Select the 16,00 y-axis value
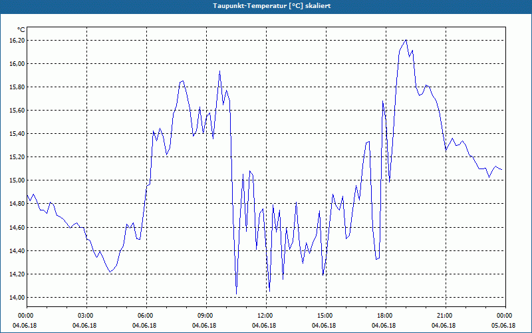This screenshot has height=333, width=532. [x=18, y=64]
